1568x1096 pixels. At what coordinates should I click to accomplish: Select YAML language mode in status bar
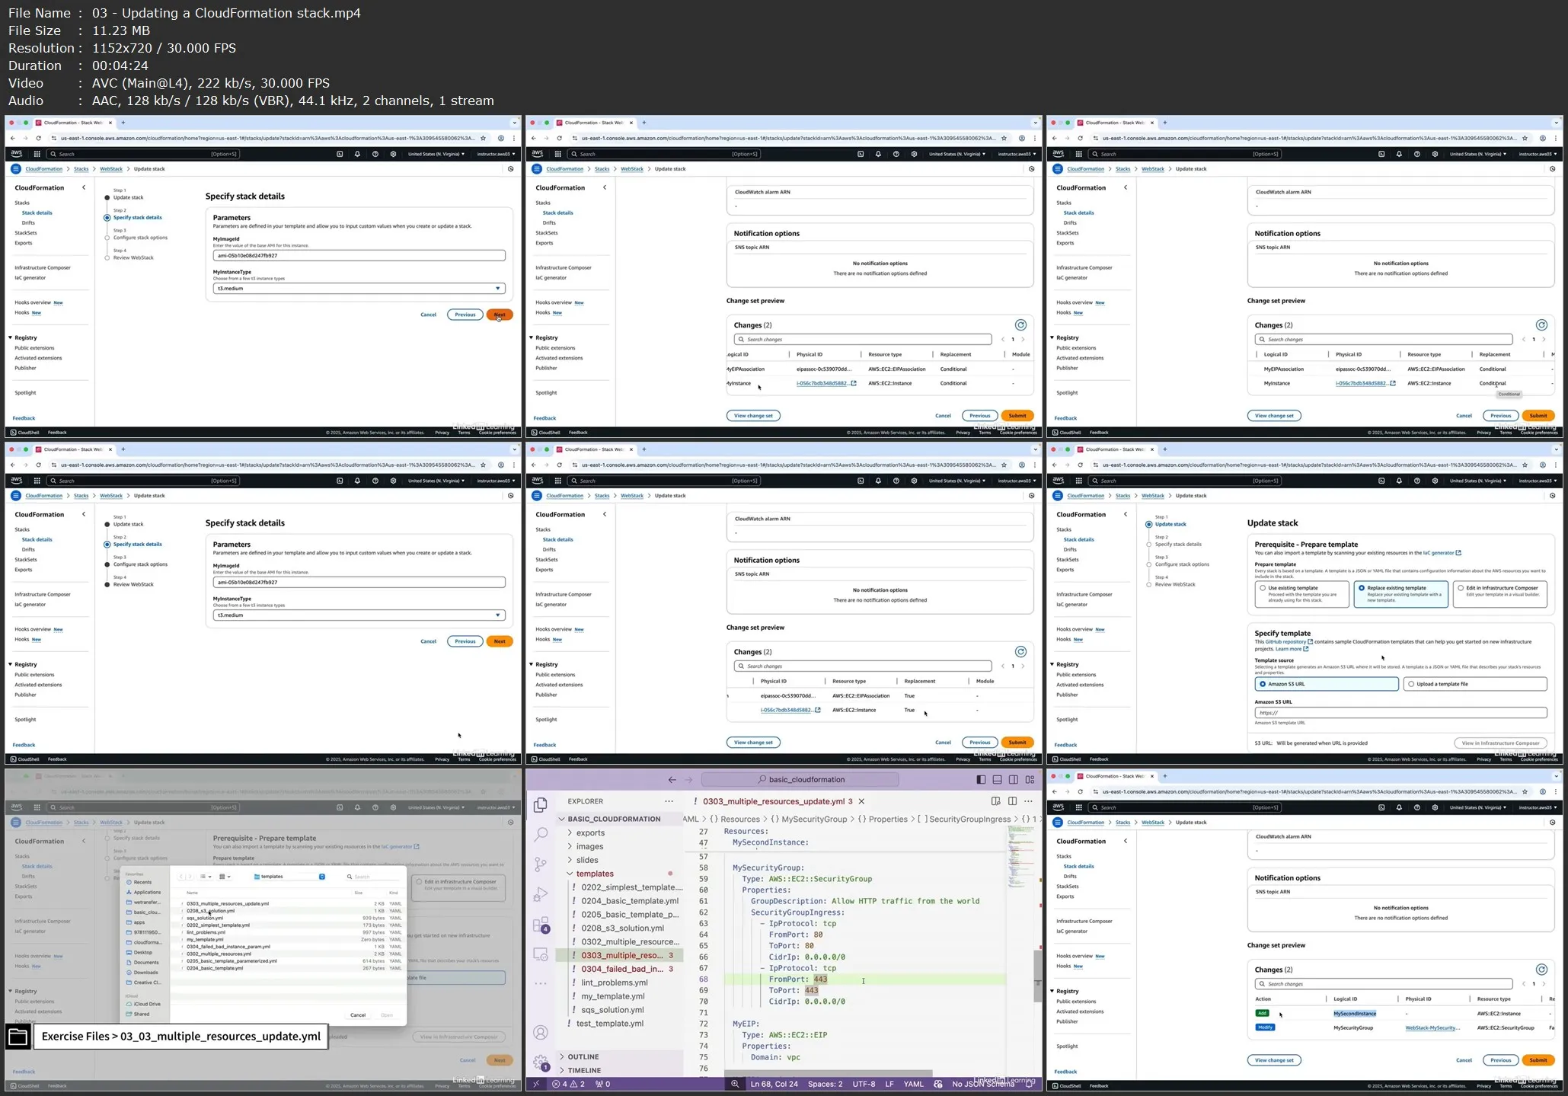point(913,1084)
